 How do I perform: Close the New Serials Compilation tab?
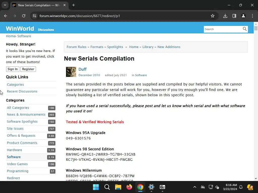coord(64,5)
